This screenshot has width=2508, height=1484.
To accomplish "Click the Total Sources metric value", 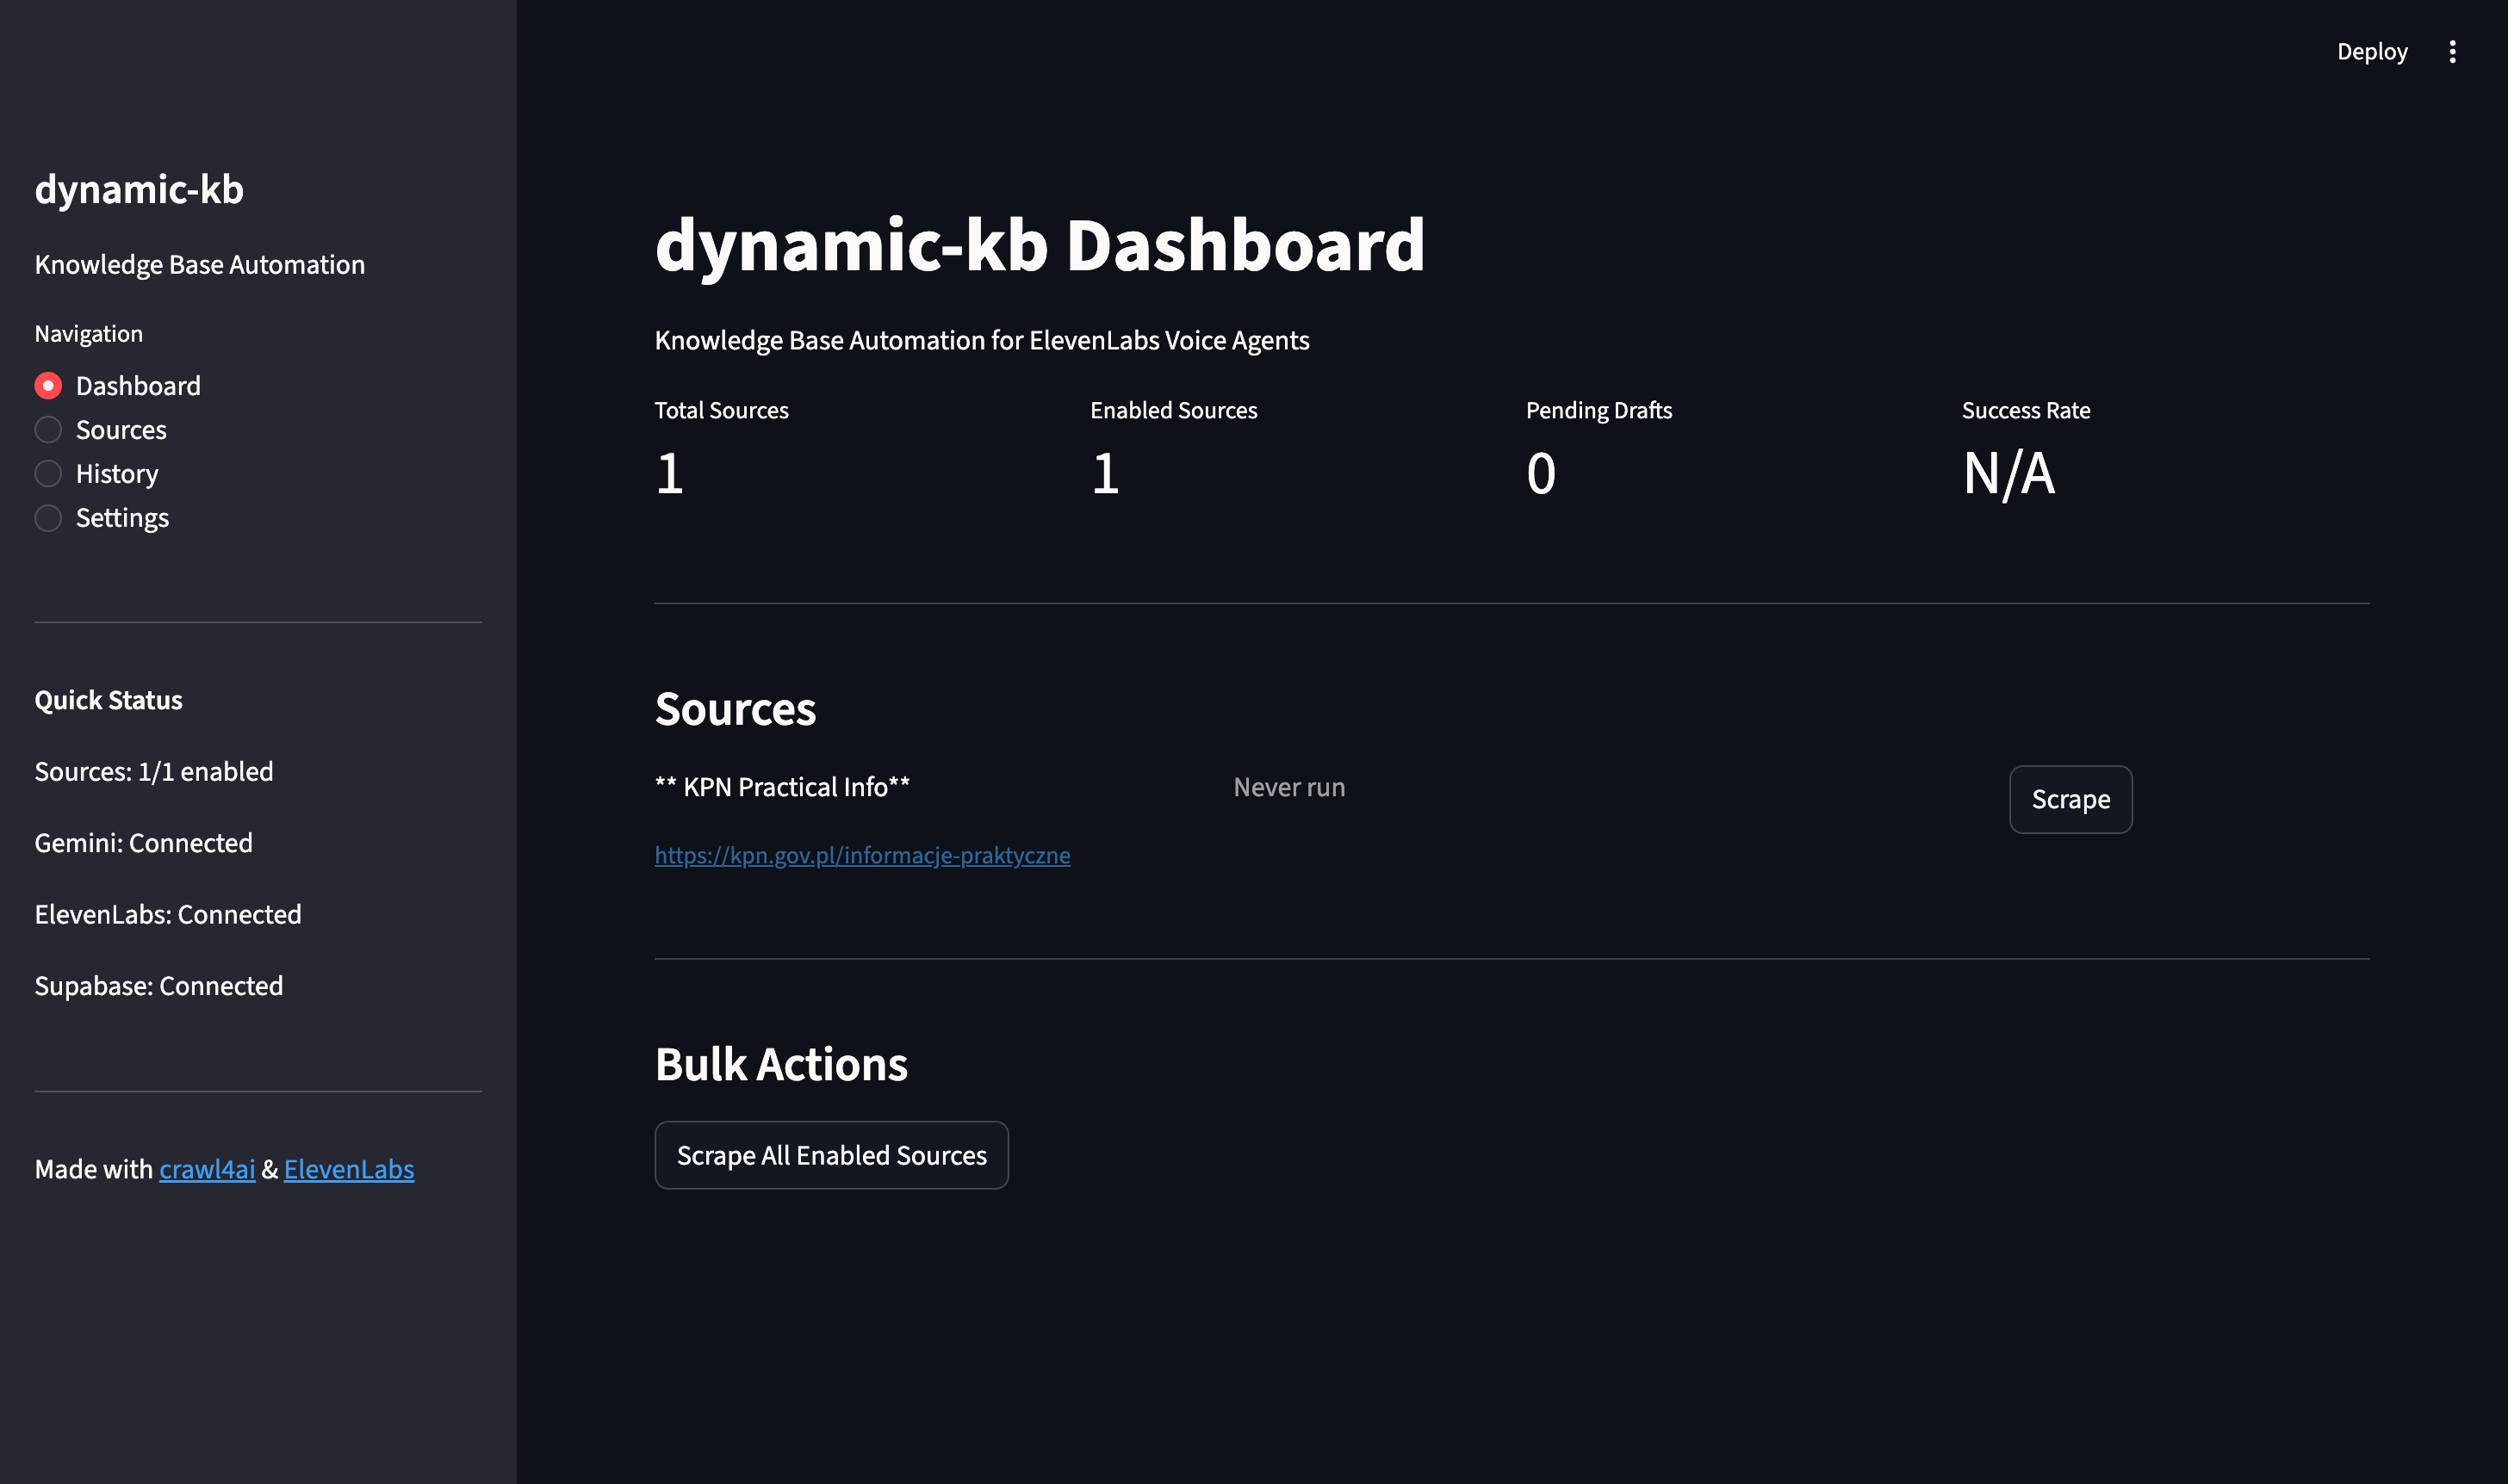I will [669, 473].
